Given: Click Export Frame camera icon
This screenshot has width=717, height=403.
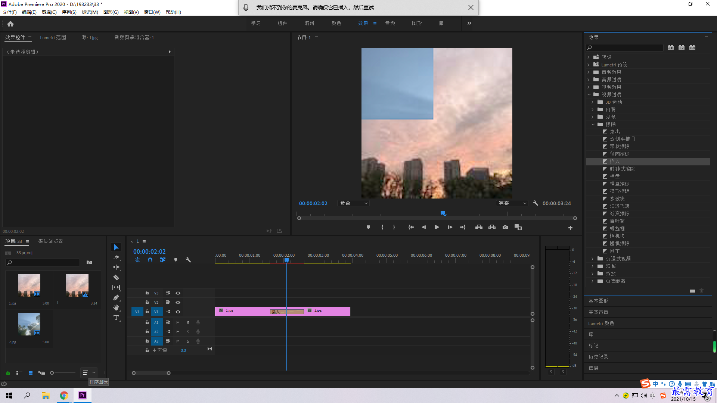Looking at the screenshot, I should [x=505, y=227].
